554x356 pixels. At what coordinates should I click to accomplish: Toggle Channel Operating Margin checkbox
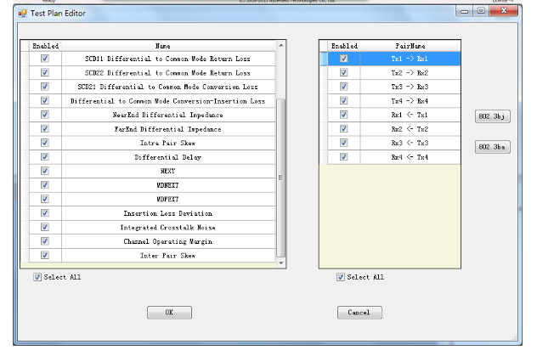point(45,241)
